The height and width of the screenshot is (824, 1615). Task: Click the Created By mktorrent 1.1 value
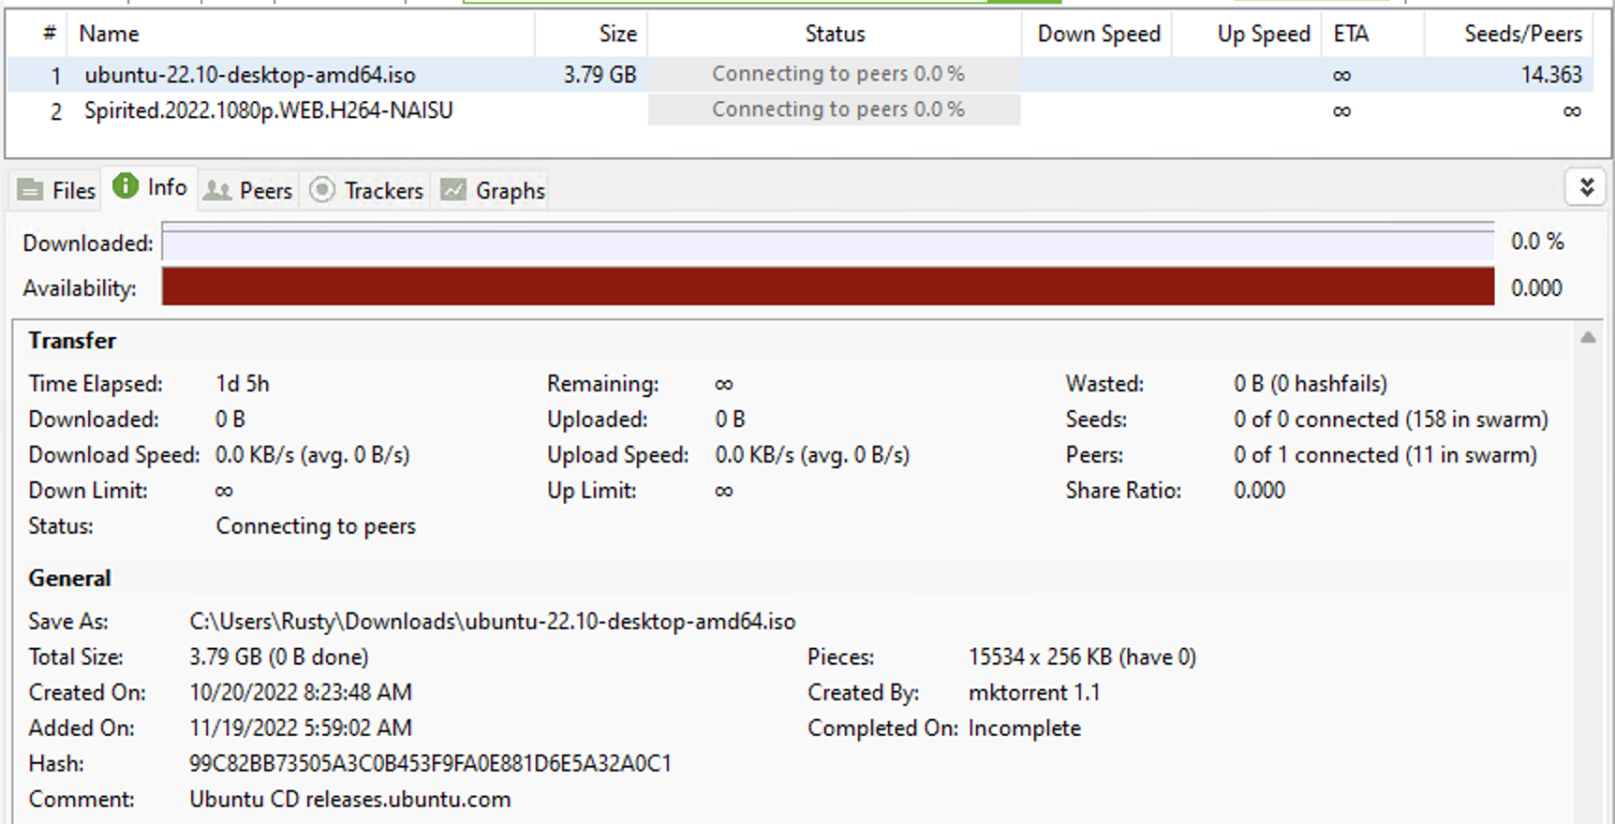(1034, 693)
